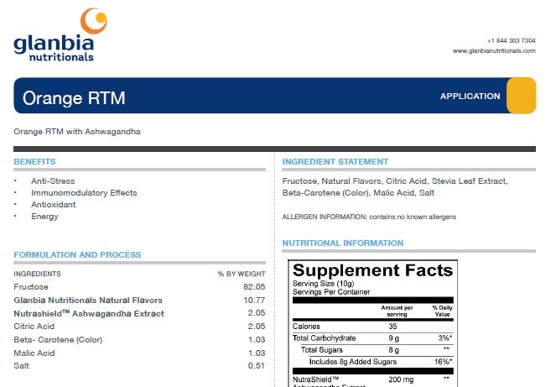
Task: Click the yellow tab on the banner
Action: click(522, 96)
